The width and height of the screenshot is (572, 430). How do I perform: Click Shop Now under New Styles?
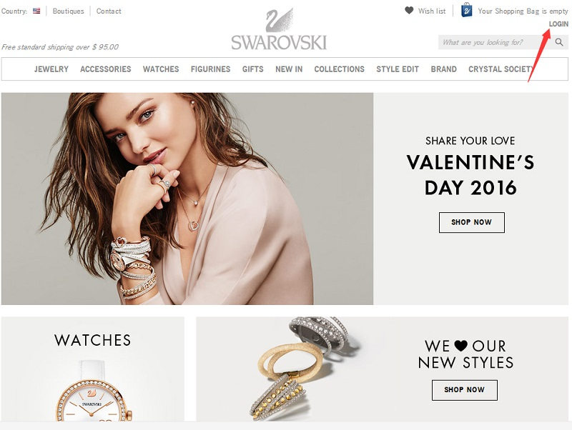point(464,390)
